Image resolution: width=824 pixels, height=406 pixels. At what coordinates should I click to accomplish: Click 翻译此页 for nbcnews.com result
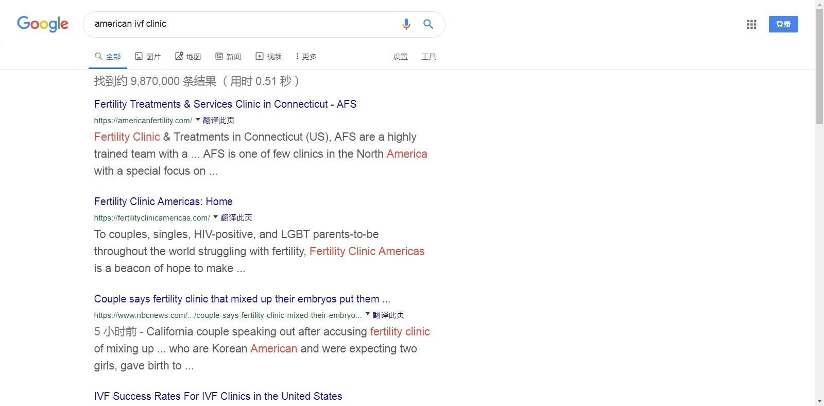pos(388,315)
